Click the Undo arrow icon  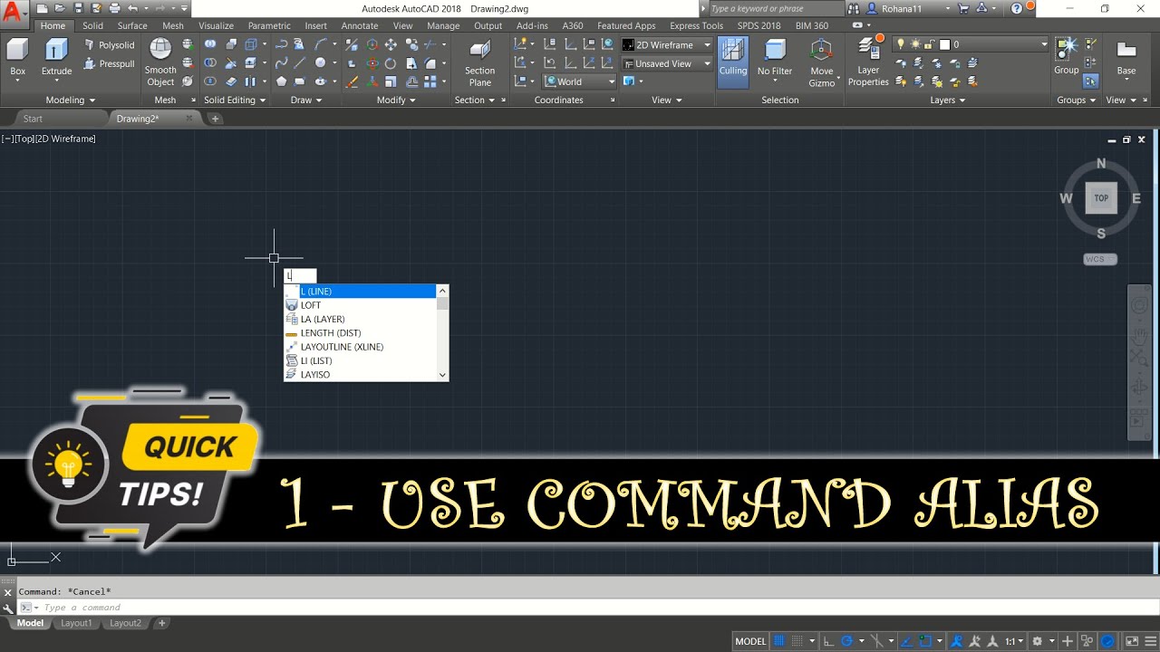pos(133,8)
